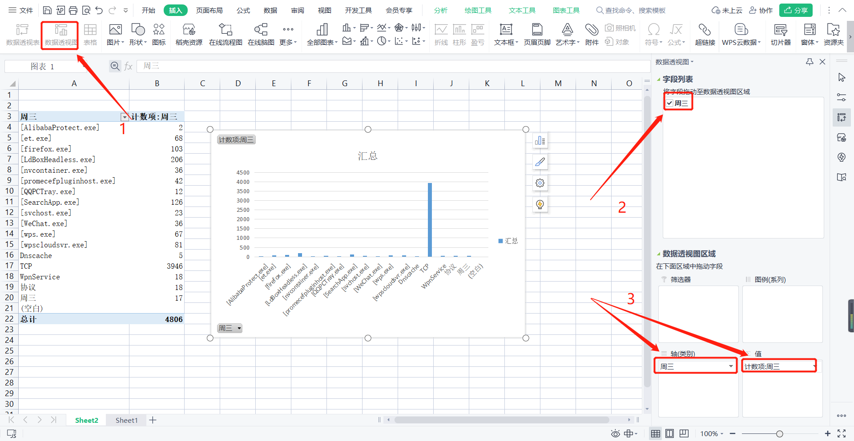The height and width of the screenshot is (441, 854).
Task: Open the 窗体 forms dropdown
Action: (810, 35)
